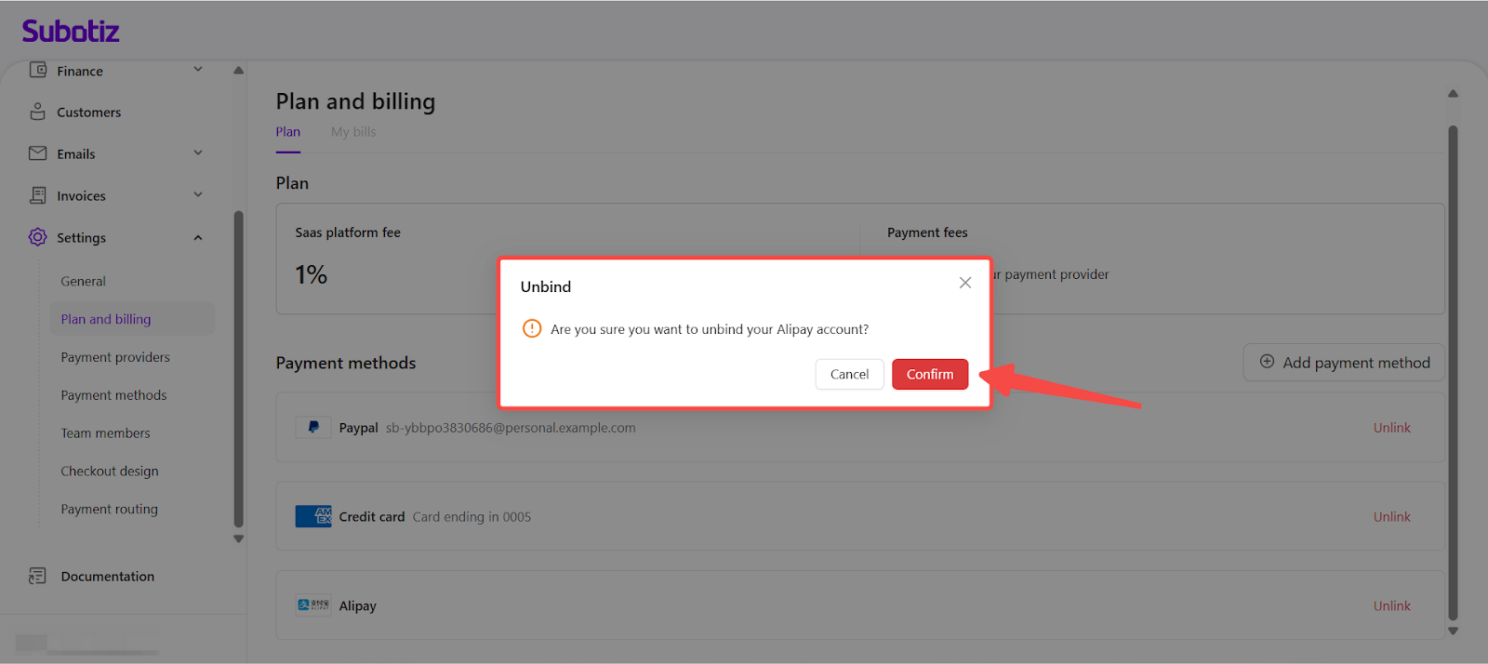Switch to the My bills tab
This screenshot has height=664, width=1488.
[353, 132]
